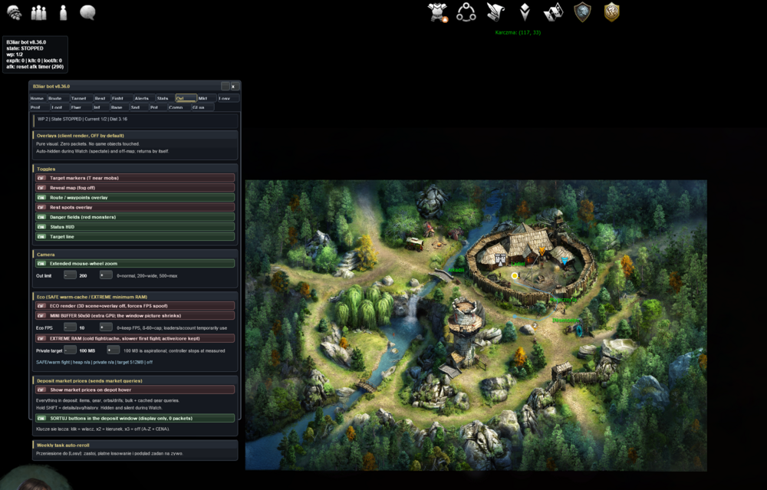Open the Stats tab
Viewport: 767px width, 490px height.
(x=166, y=98)
